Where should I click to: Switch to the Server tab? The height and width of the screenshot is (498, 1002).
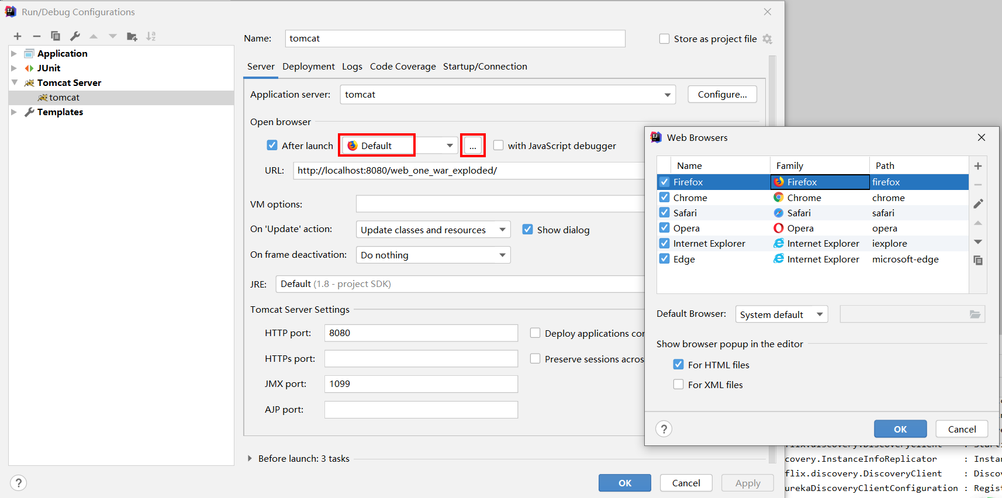[x=261, y=67]
